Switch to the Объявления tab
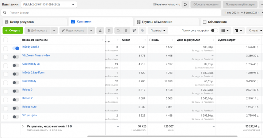Image resolution: width=263 pixels, height=138 pixels. coord(232,22)
